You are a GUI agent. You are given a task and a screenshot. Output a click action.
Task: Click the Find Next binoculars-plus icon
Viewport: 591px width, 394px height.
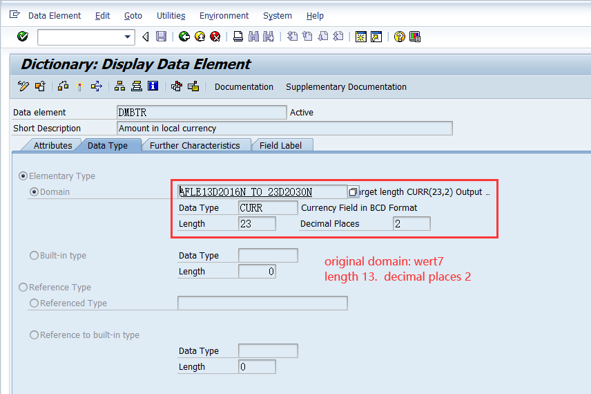coord(269,37)
